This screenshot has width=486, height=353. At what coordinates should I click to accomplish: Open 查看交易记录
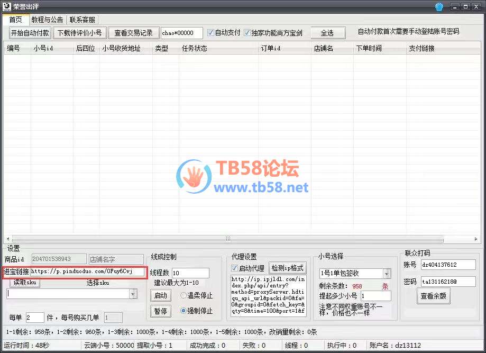133,33
